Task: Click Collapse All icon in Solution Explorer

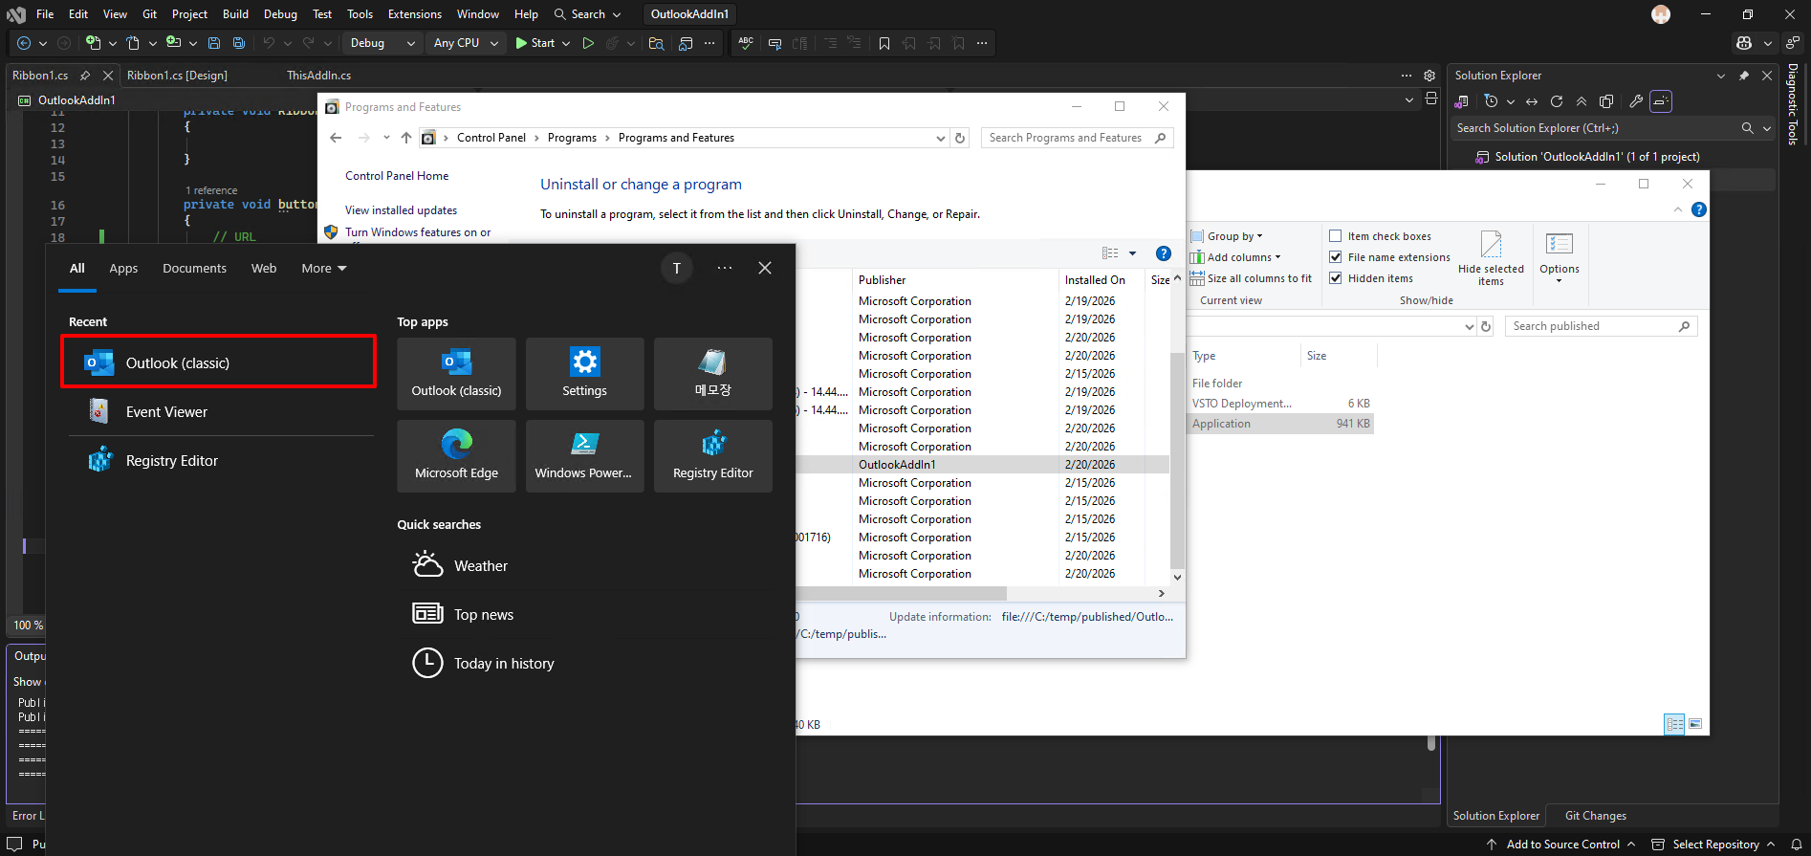Action: point(1582,101)
